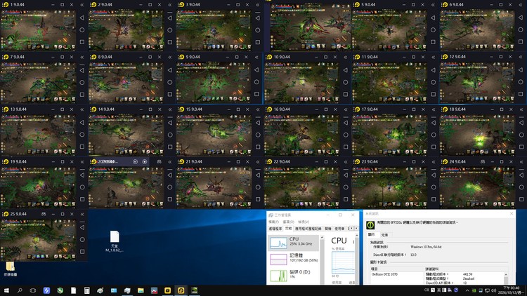Tap the recent-apps square in emulator window 15
527x296 pixels.
[x=258, y=147]
